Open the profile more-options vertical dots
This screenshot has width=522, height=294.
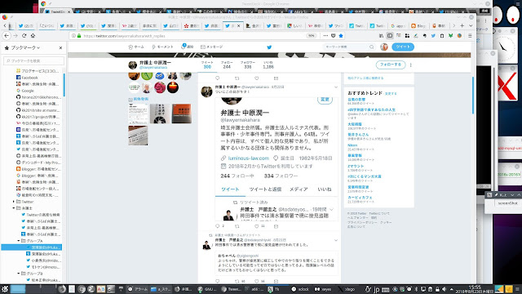[x=411, y=65]
